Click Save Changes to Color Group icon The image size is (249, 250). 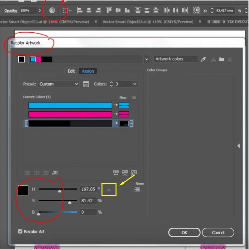[x=213, y=59]
